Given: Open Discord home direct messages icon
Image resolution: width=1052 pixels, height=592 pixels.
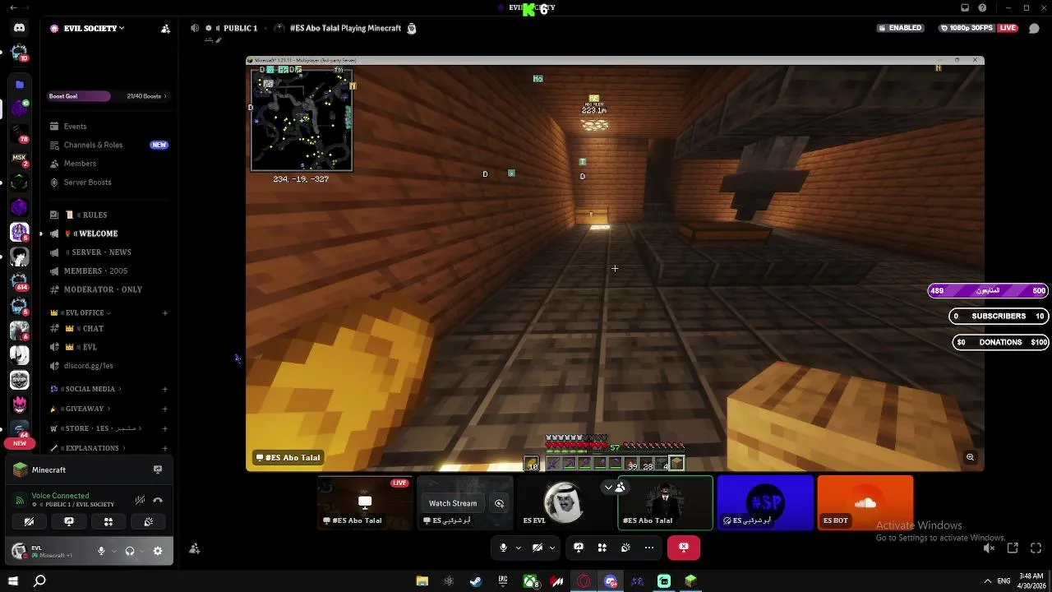Looking at the screenshot, I should pyautogui.click(x=19, y=28).
